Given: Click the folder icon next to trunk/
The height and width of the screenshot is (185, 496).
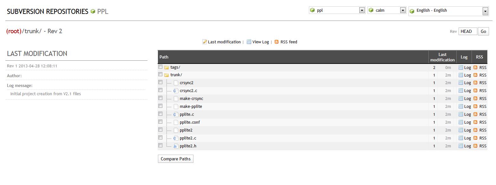Looking at the screenshot, I should coord(166,75).
